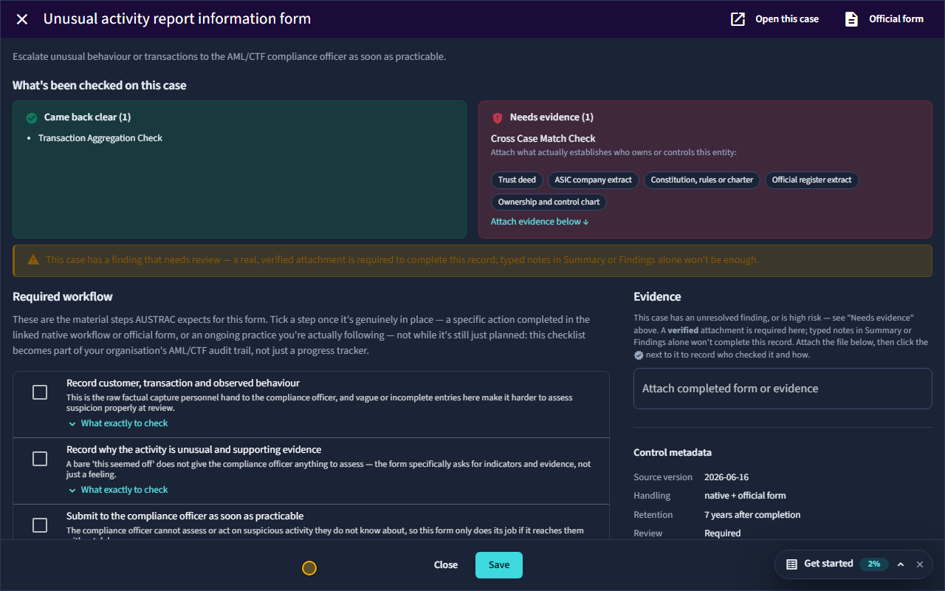Viewport: 945px width, 591px height.
Task: Click the 2% progress indicator badge
Action: pos(874,564)
